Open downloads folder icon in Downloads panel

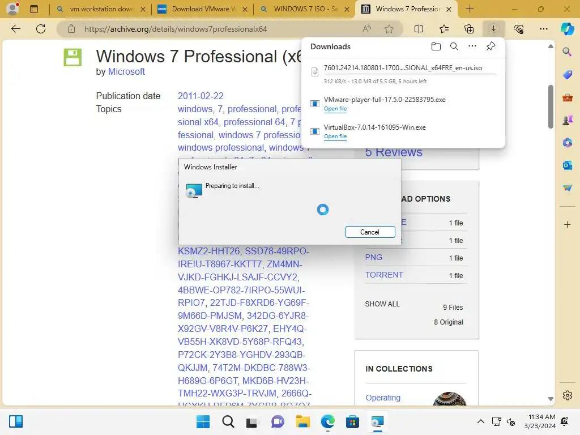[x=436, y=46]
